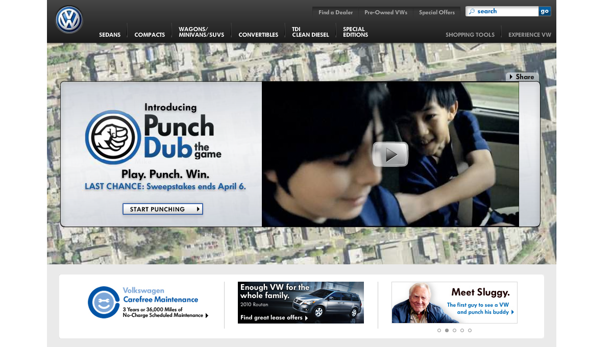Click Last Chance sweepstakes text
The height and width of the screenshot is (347, 589).
coord(165,187)
